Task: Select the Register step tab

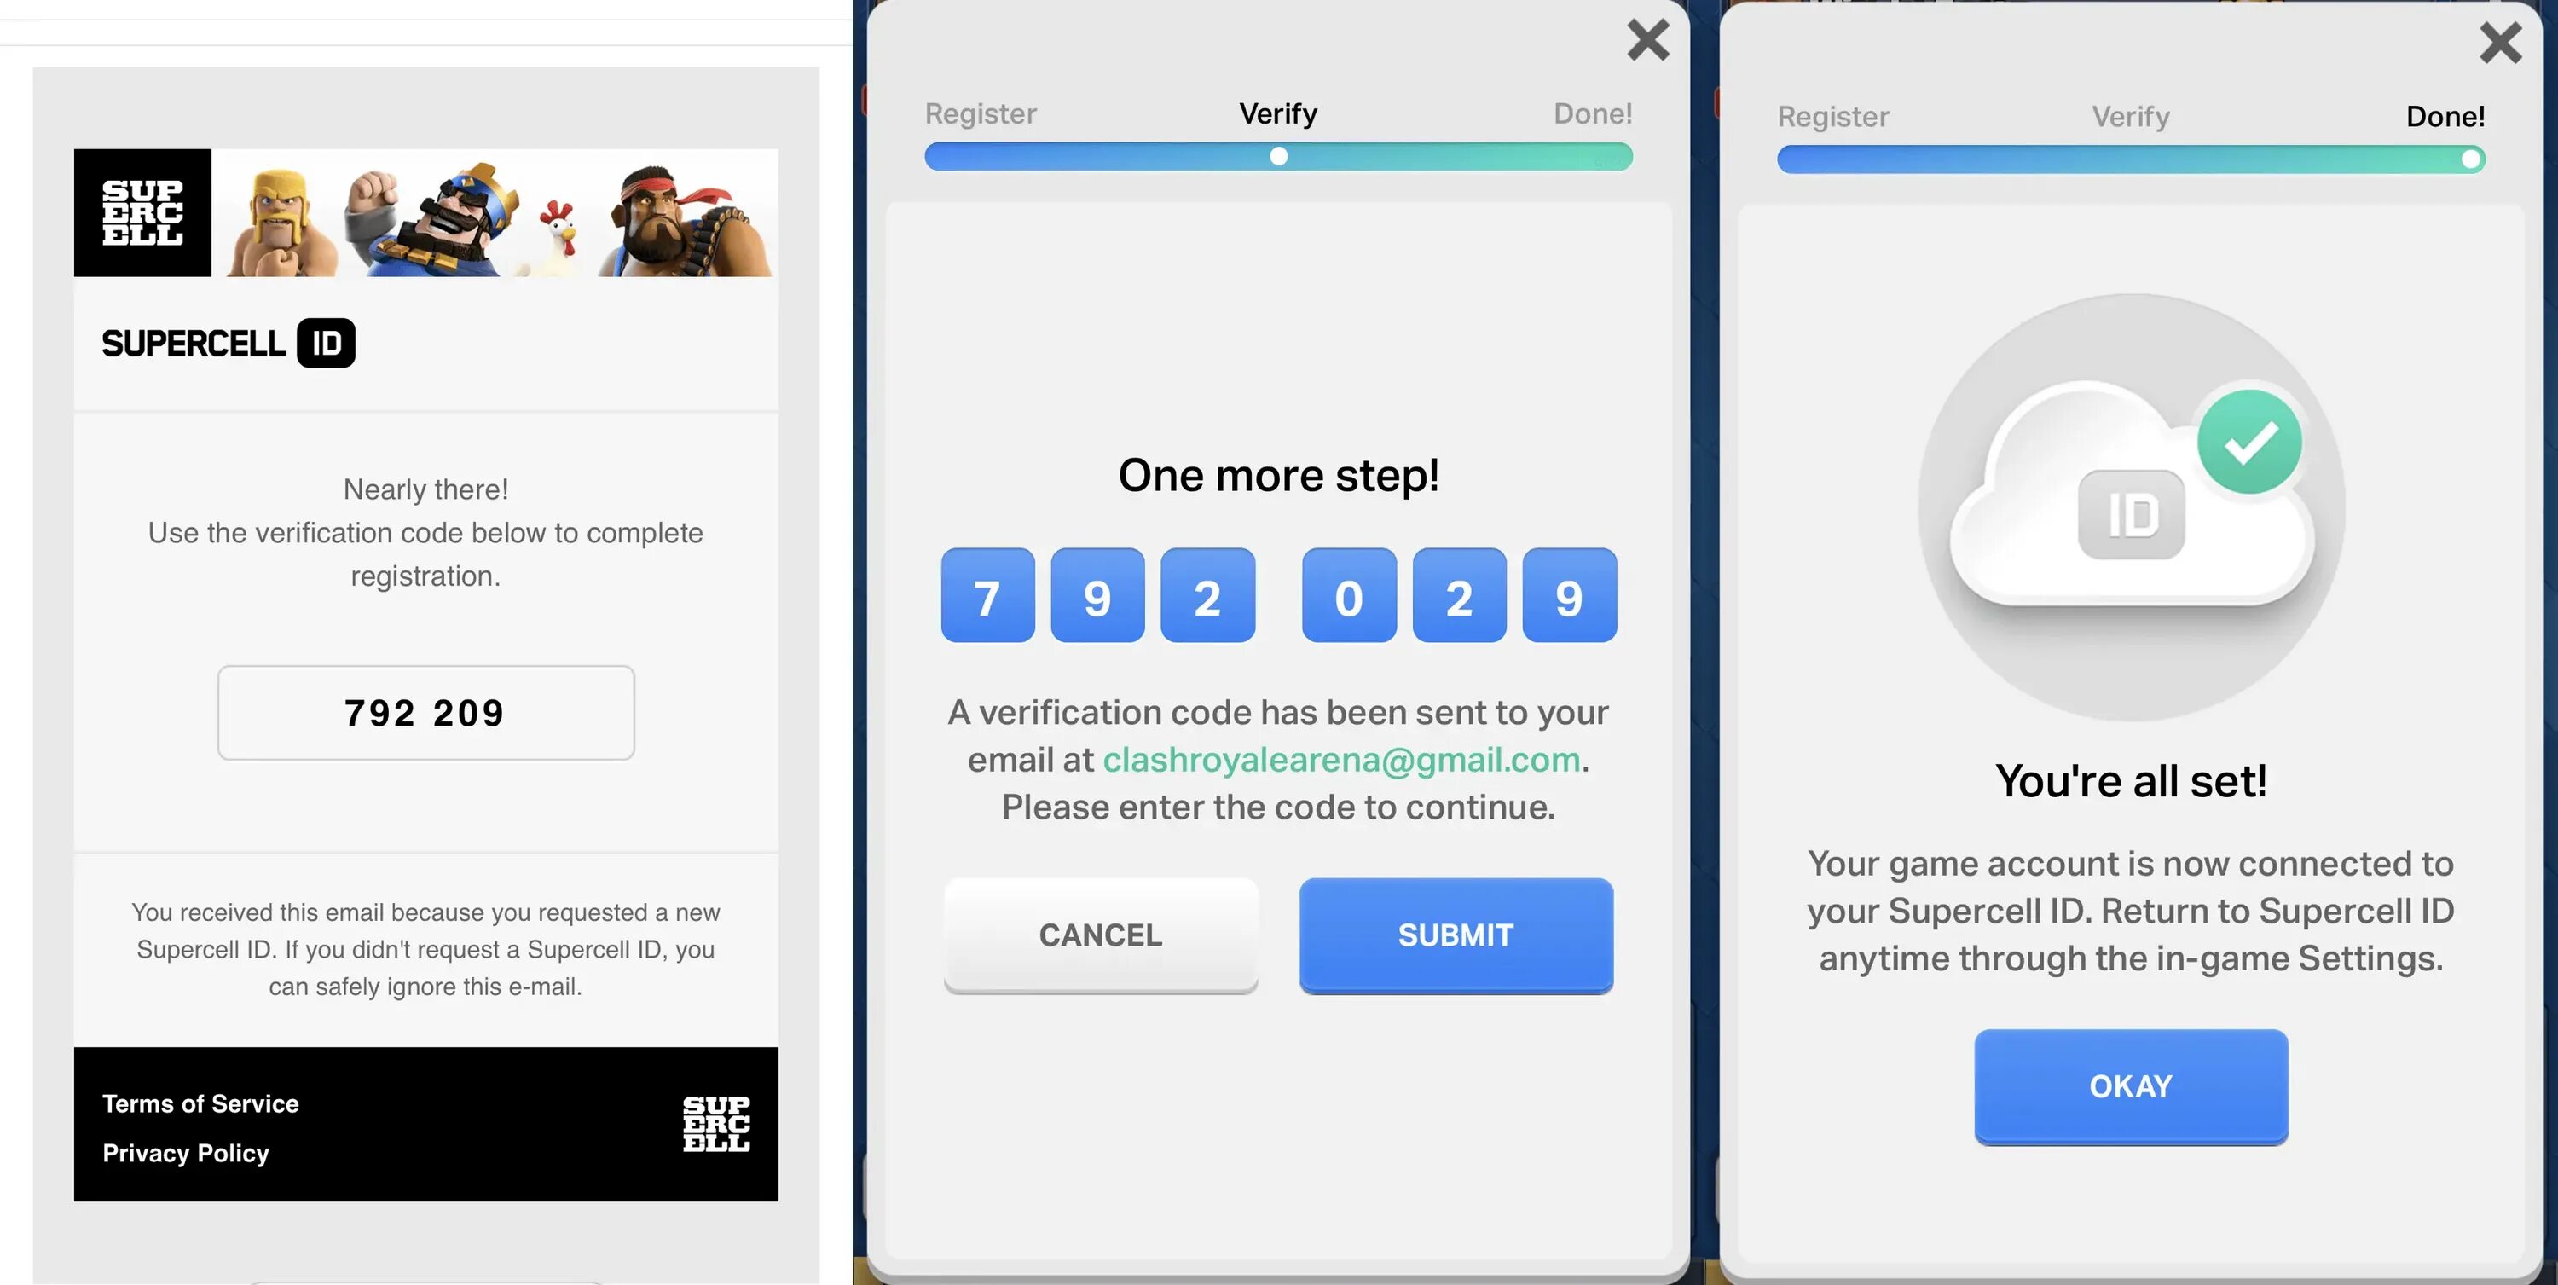Action: (978, 113)
